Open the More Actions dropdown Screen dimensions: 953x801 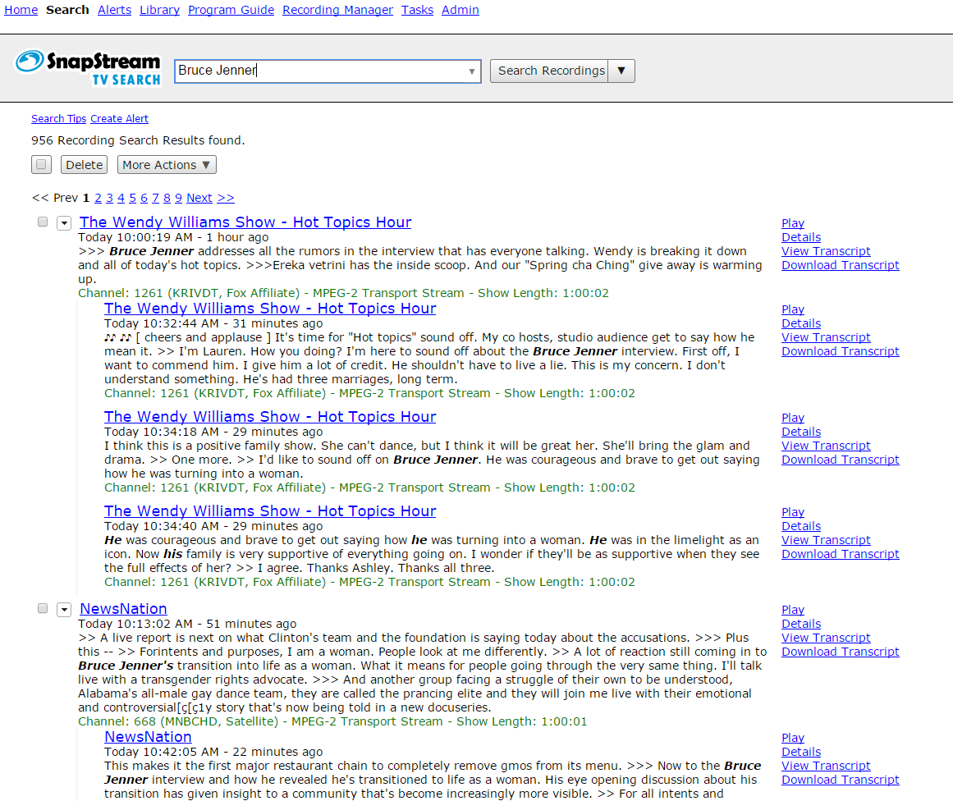(167, 165)
